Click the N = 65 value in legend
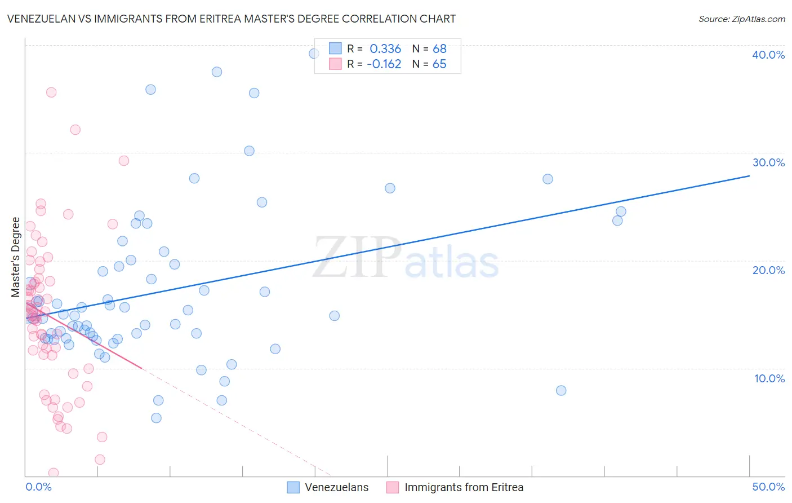Viewport: 792px width, 503px height. coord(429,64)
